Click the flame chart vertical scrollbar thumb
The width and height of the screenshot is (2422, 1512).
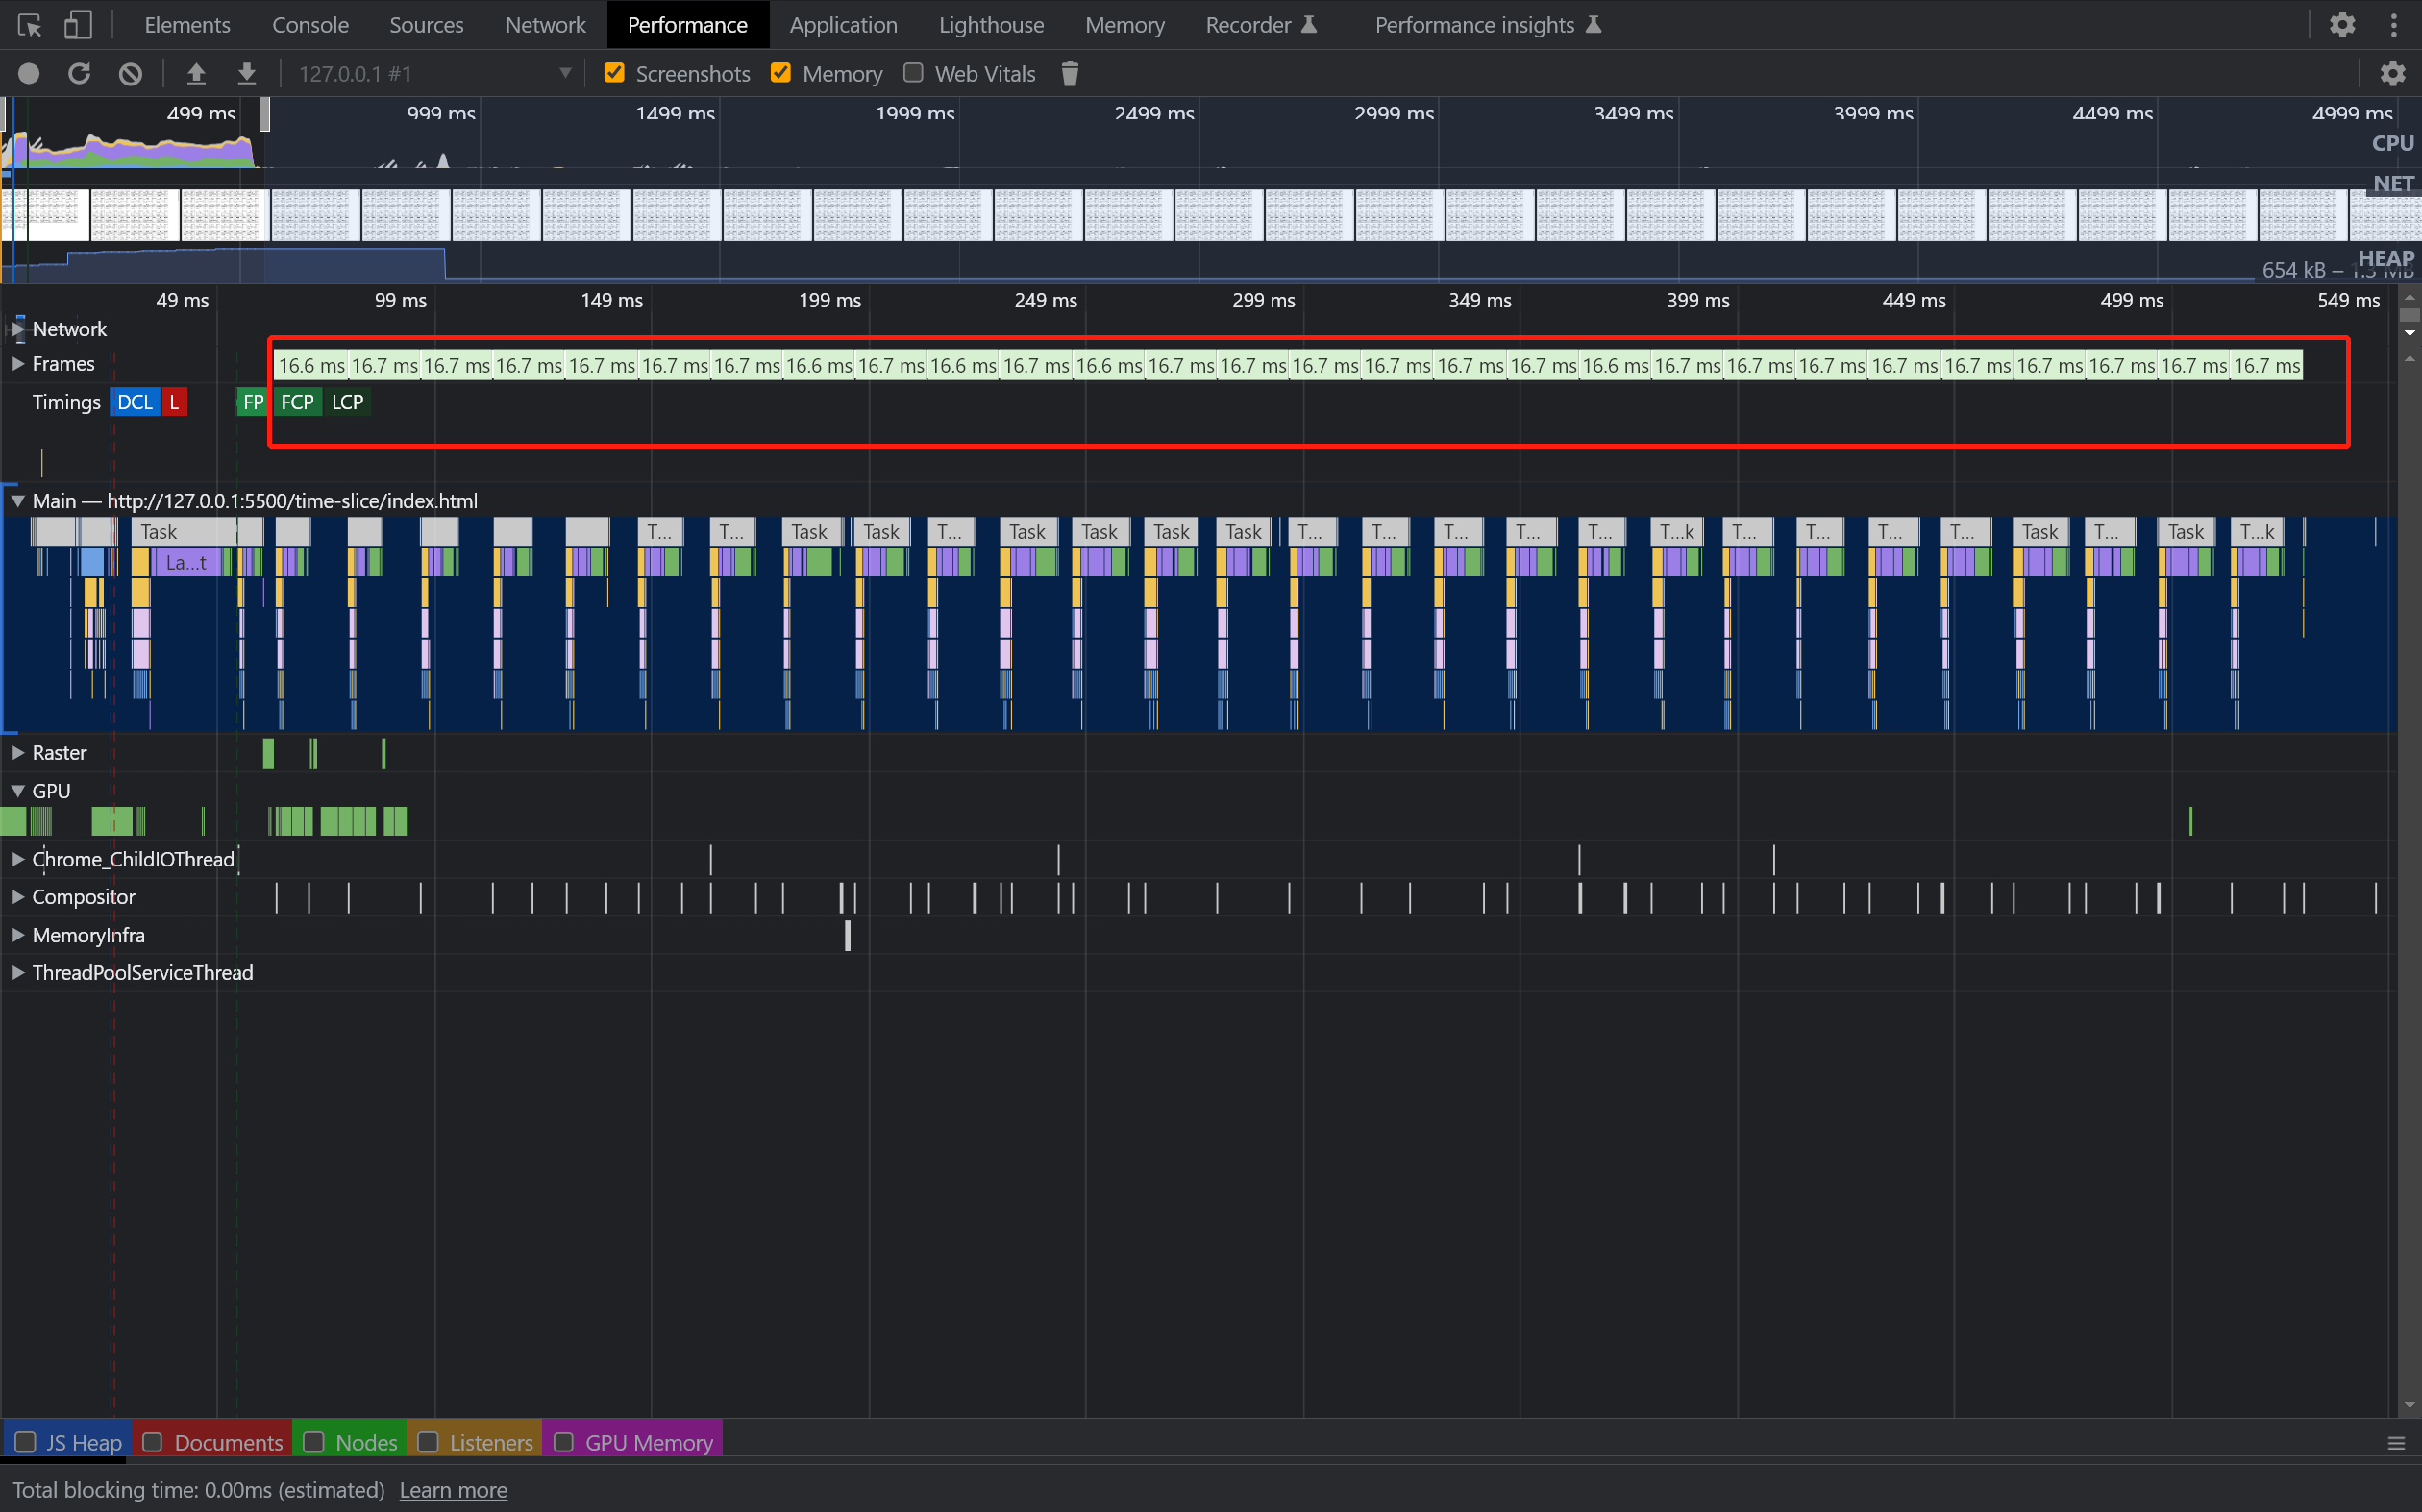(2409, 315)
